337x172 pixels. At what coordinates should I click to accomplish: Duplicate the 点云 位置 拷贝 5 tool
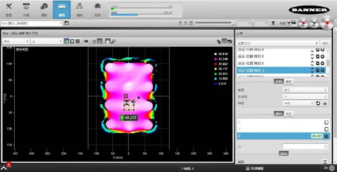point(318,56)
